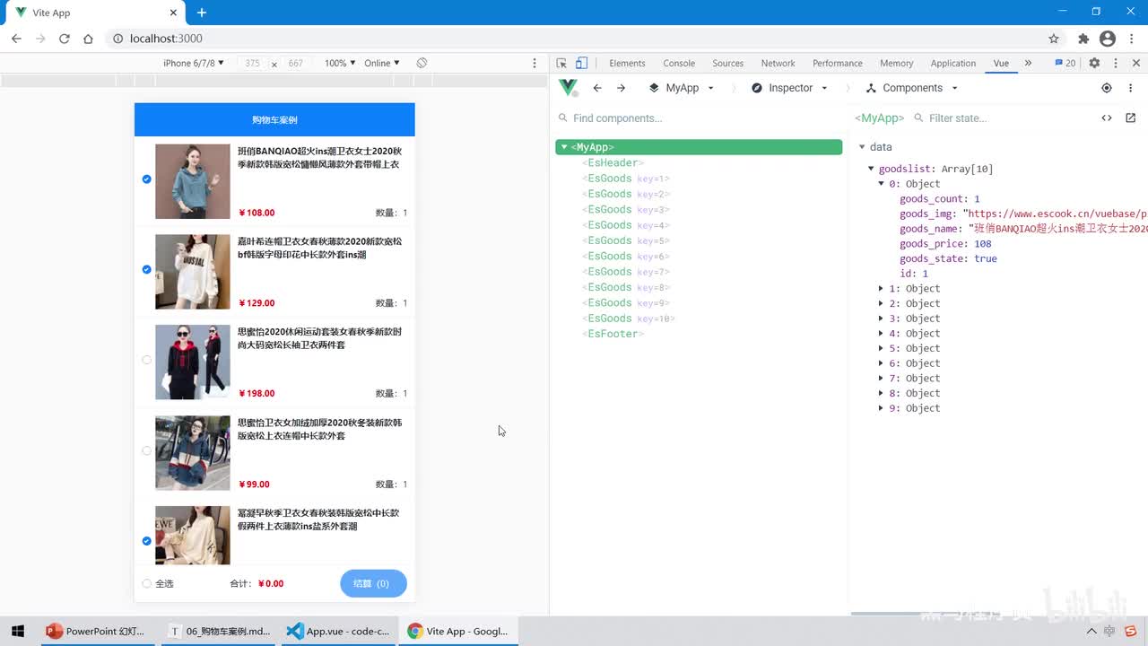Open the Components dropdown
Image resolution: width=1148 pixels, height=646 pixels.
[912, 88]
